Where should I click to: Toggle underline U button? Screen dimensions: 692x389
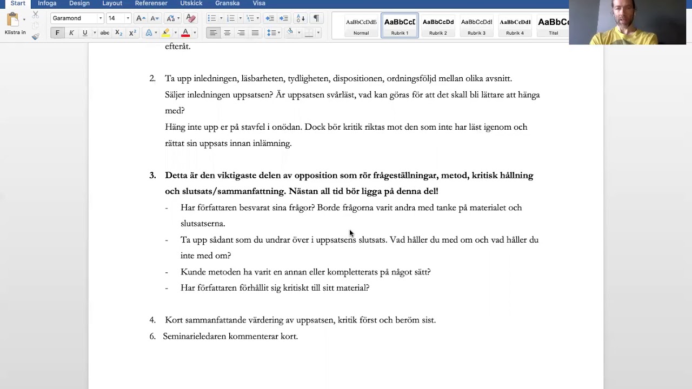pyautogui.click(x=85, y=33)
